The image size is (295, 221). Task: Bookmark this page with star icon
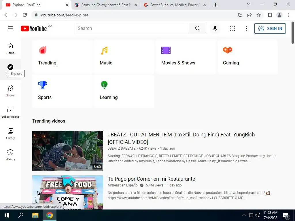click(x=259, y=15)
